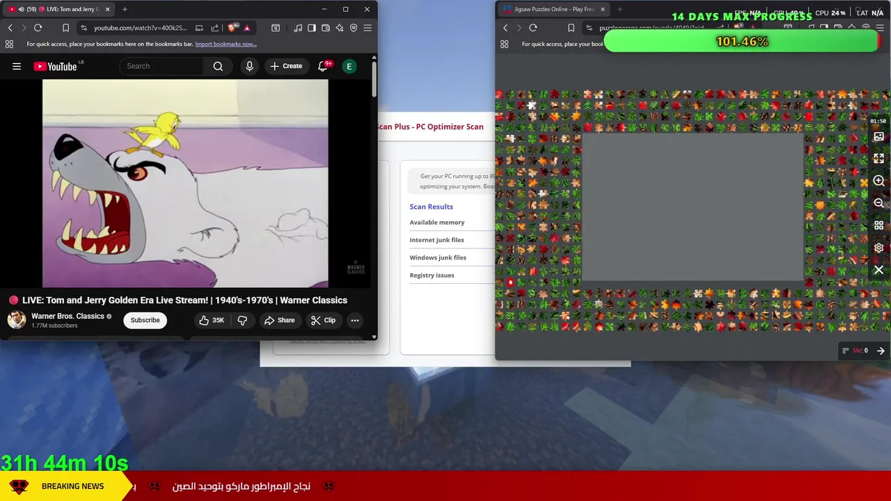
Task: Like the video with 35K thumbs up
Action: 211,320
